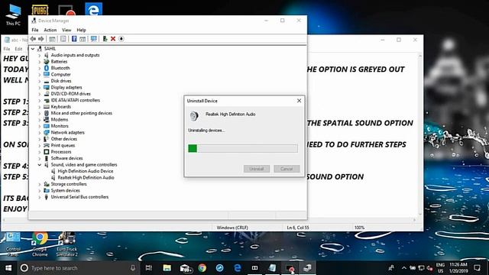Close the Uninstall Device dialog

[x=299, y=101]
